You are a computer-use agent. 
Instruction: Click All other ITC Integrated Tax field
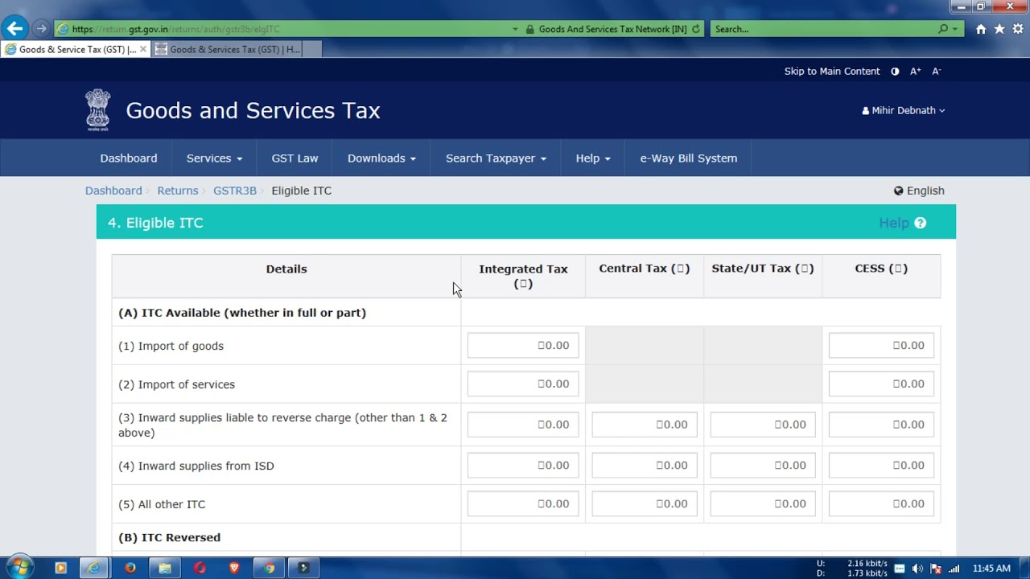pos(523,504)
